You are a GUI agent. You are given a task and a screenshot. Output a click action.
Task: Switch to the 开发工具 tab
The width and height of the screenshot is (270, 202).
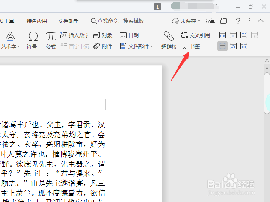coord(7,21)
